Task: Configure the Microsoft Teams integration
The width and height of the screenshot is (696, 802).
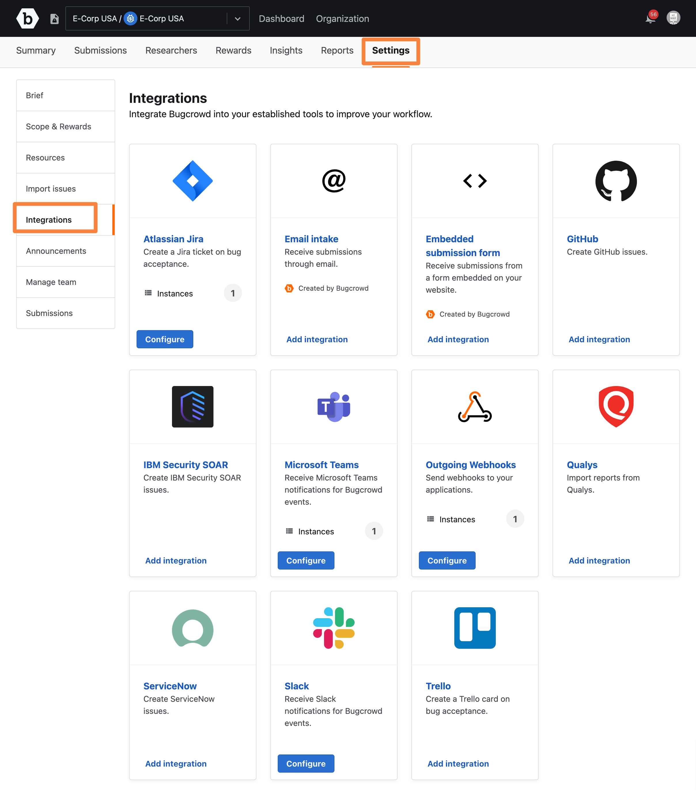Action: 306,560
